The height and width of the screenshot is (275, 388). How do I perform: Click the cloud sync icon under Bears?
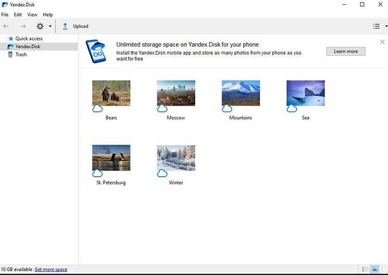[97, 109]
